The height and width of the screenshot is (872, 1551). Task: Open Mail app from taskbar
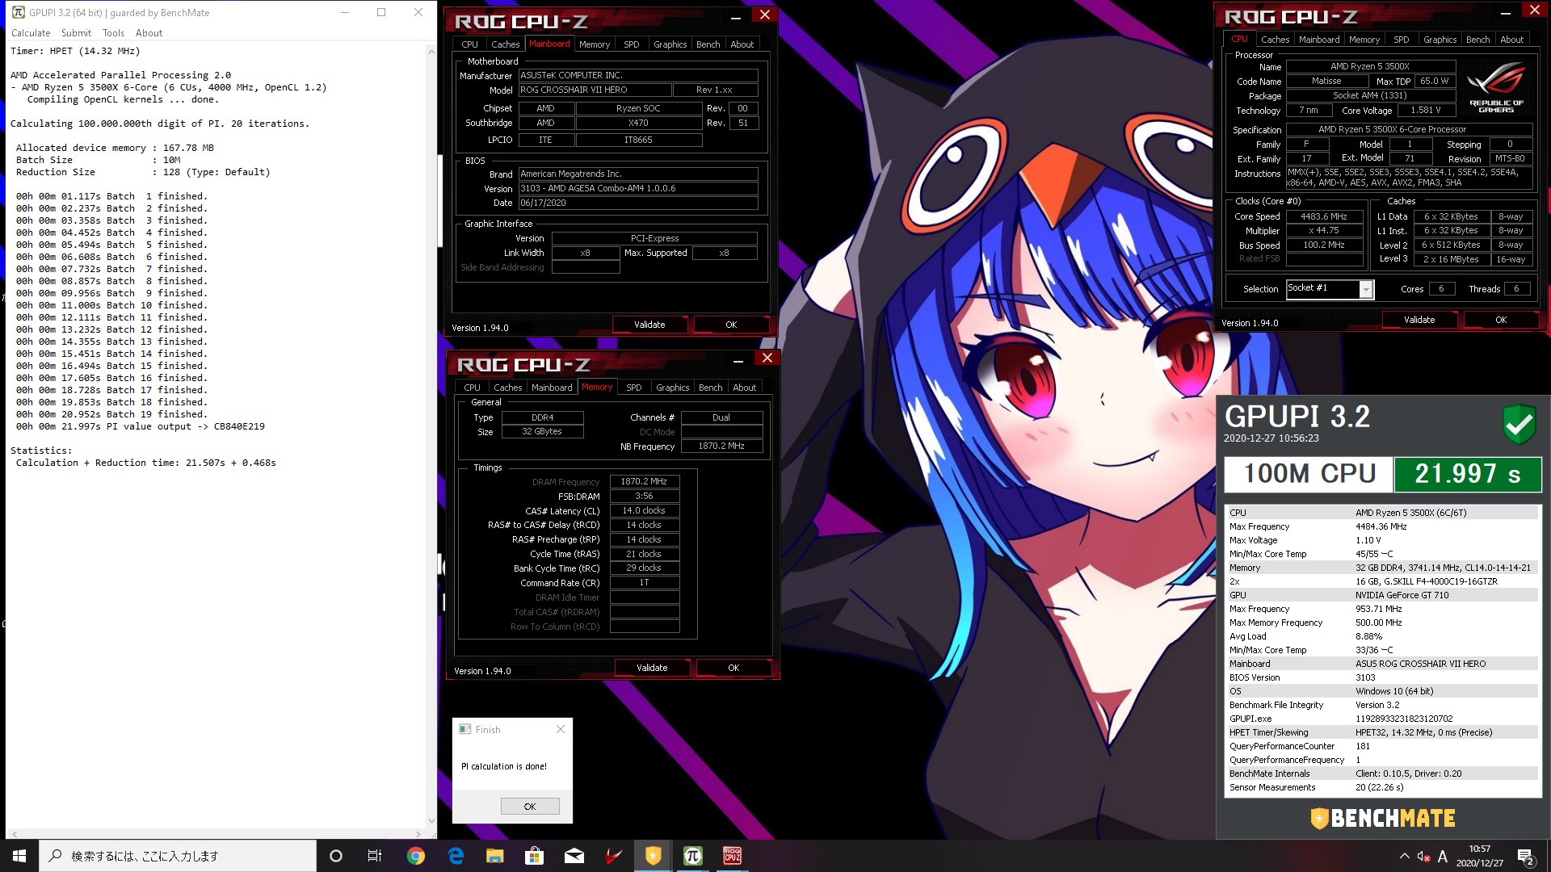pos(574,856)
